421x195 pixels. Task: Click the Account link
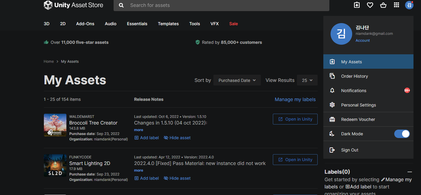coord(363,40)
